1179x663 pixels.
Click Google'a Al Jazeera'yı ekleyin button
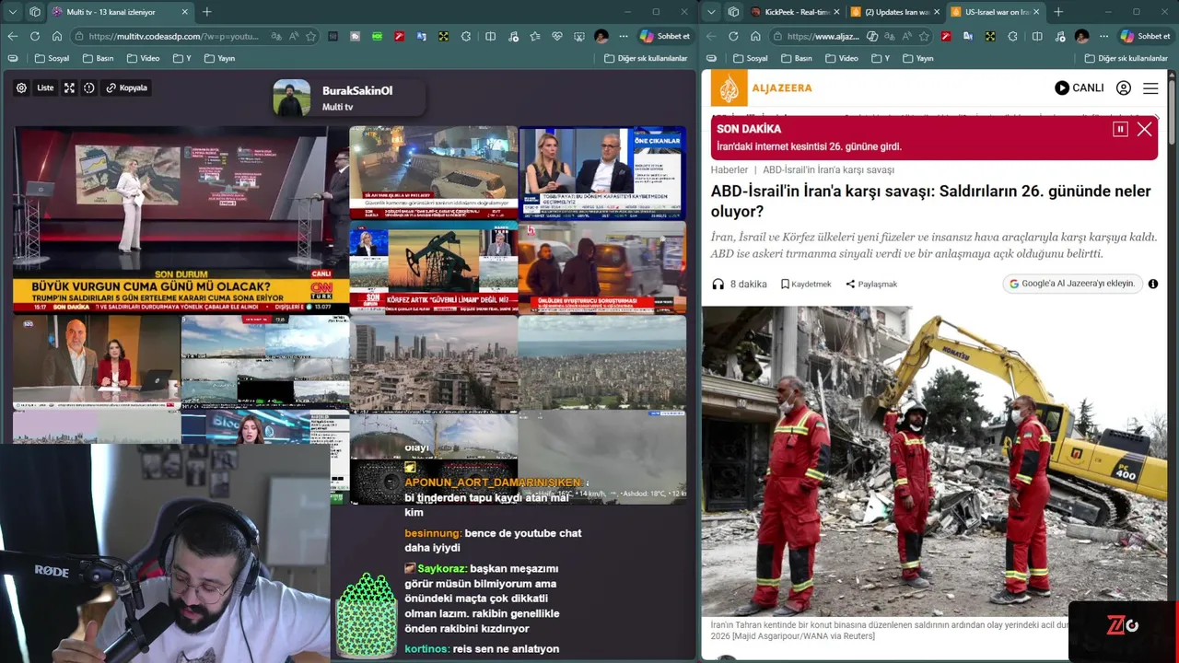pyautogui.click(x=1072, y=284)
